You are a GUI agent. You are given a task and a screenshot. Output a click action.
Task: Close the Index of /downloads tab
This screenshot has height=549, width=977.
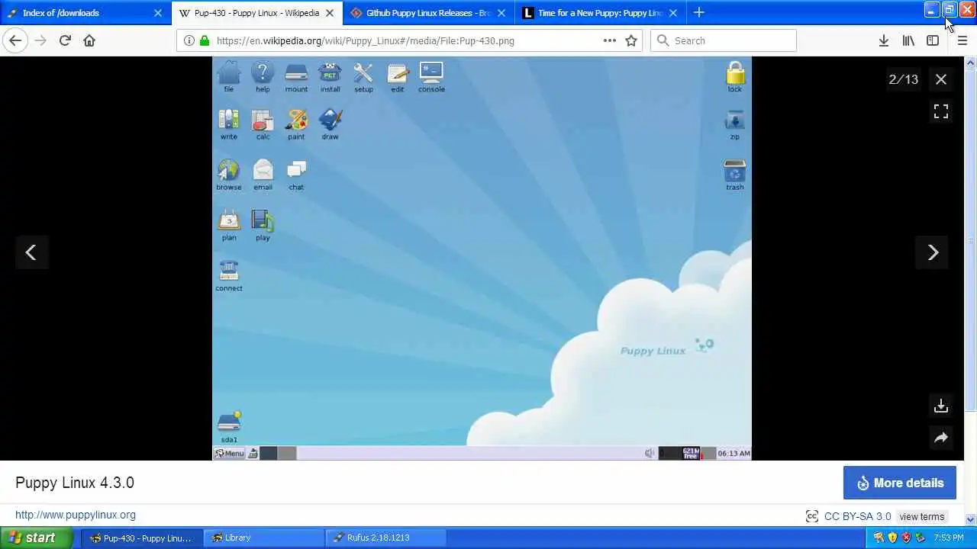[158, 13]
